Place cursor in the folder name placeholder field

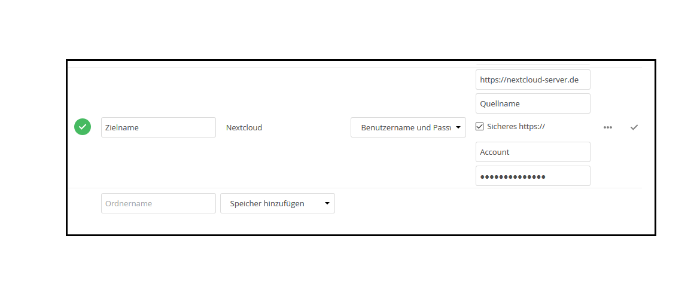(158, 203)
